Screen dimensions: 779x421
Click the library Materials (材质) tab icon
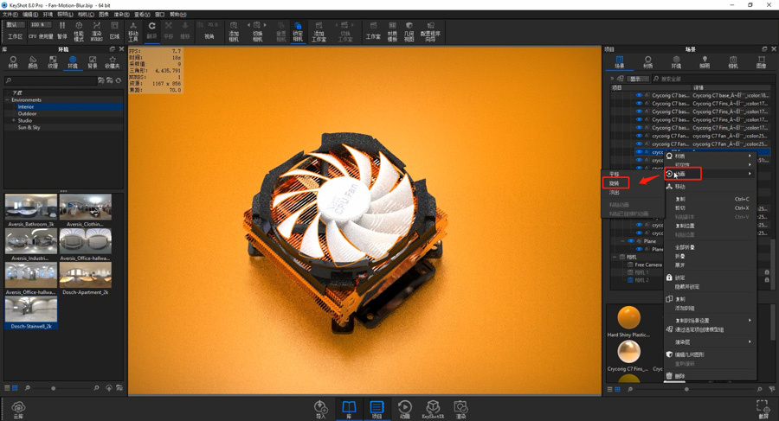click(x=13, y=62)
